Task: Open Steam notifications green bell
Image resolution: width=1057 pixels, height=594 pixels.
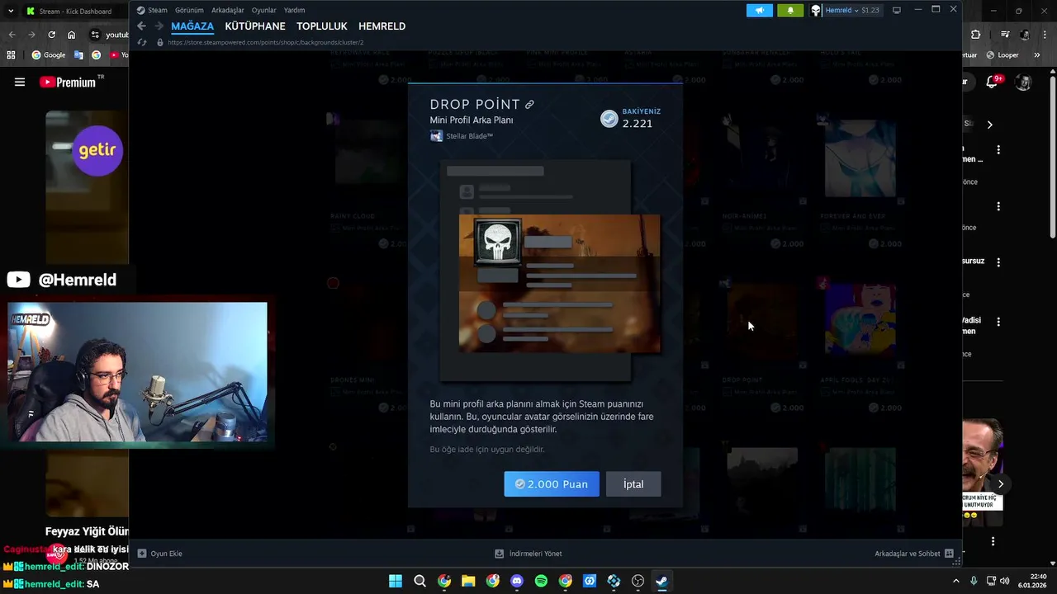Action: (x=790, y=10)
